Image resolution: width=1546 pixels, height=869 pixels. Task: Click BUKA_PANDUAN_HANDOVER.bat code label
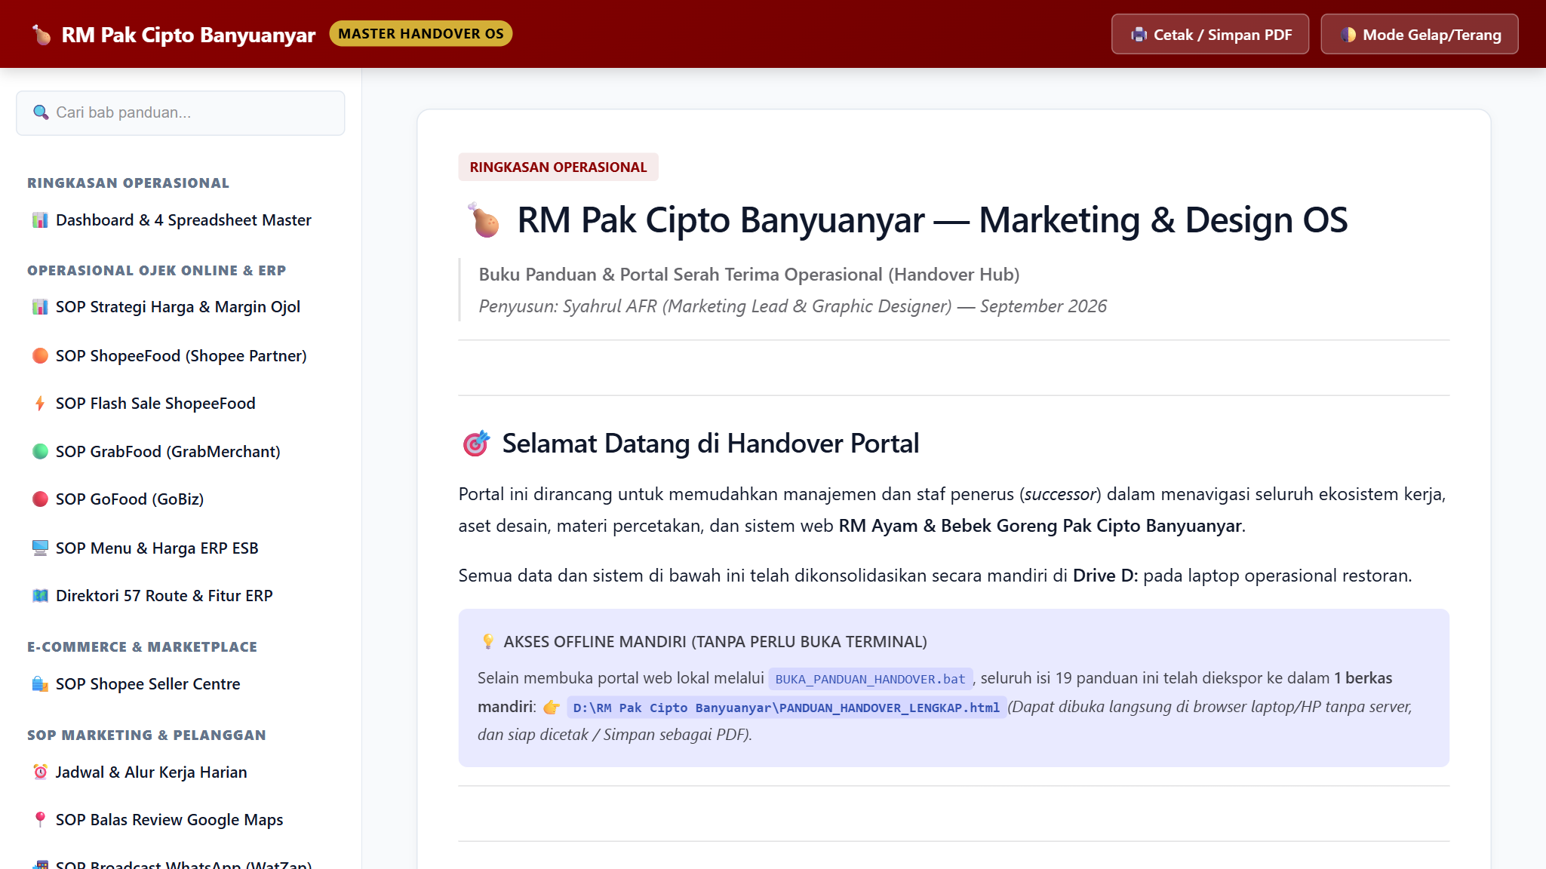[871, 679]
